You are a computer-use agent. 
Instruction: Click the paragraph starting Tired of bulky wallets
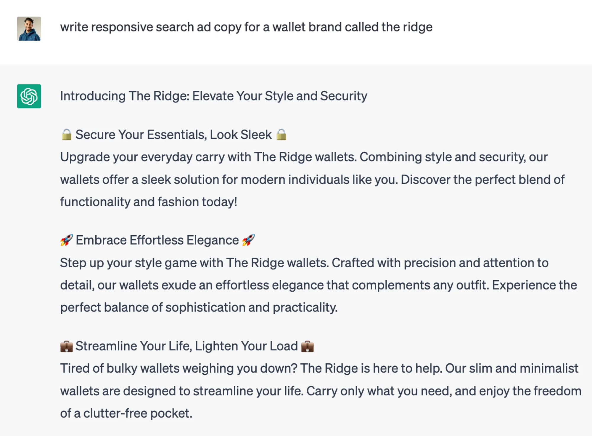[321, 391]
